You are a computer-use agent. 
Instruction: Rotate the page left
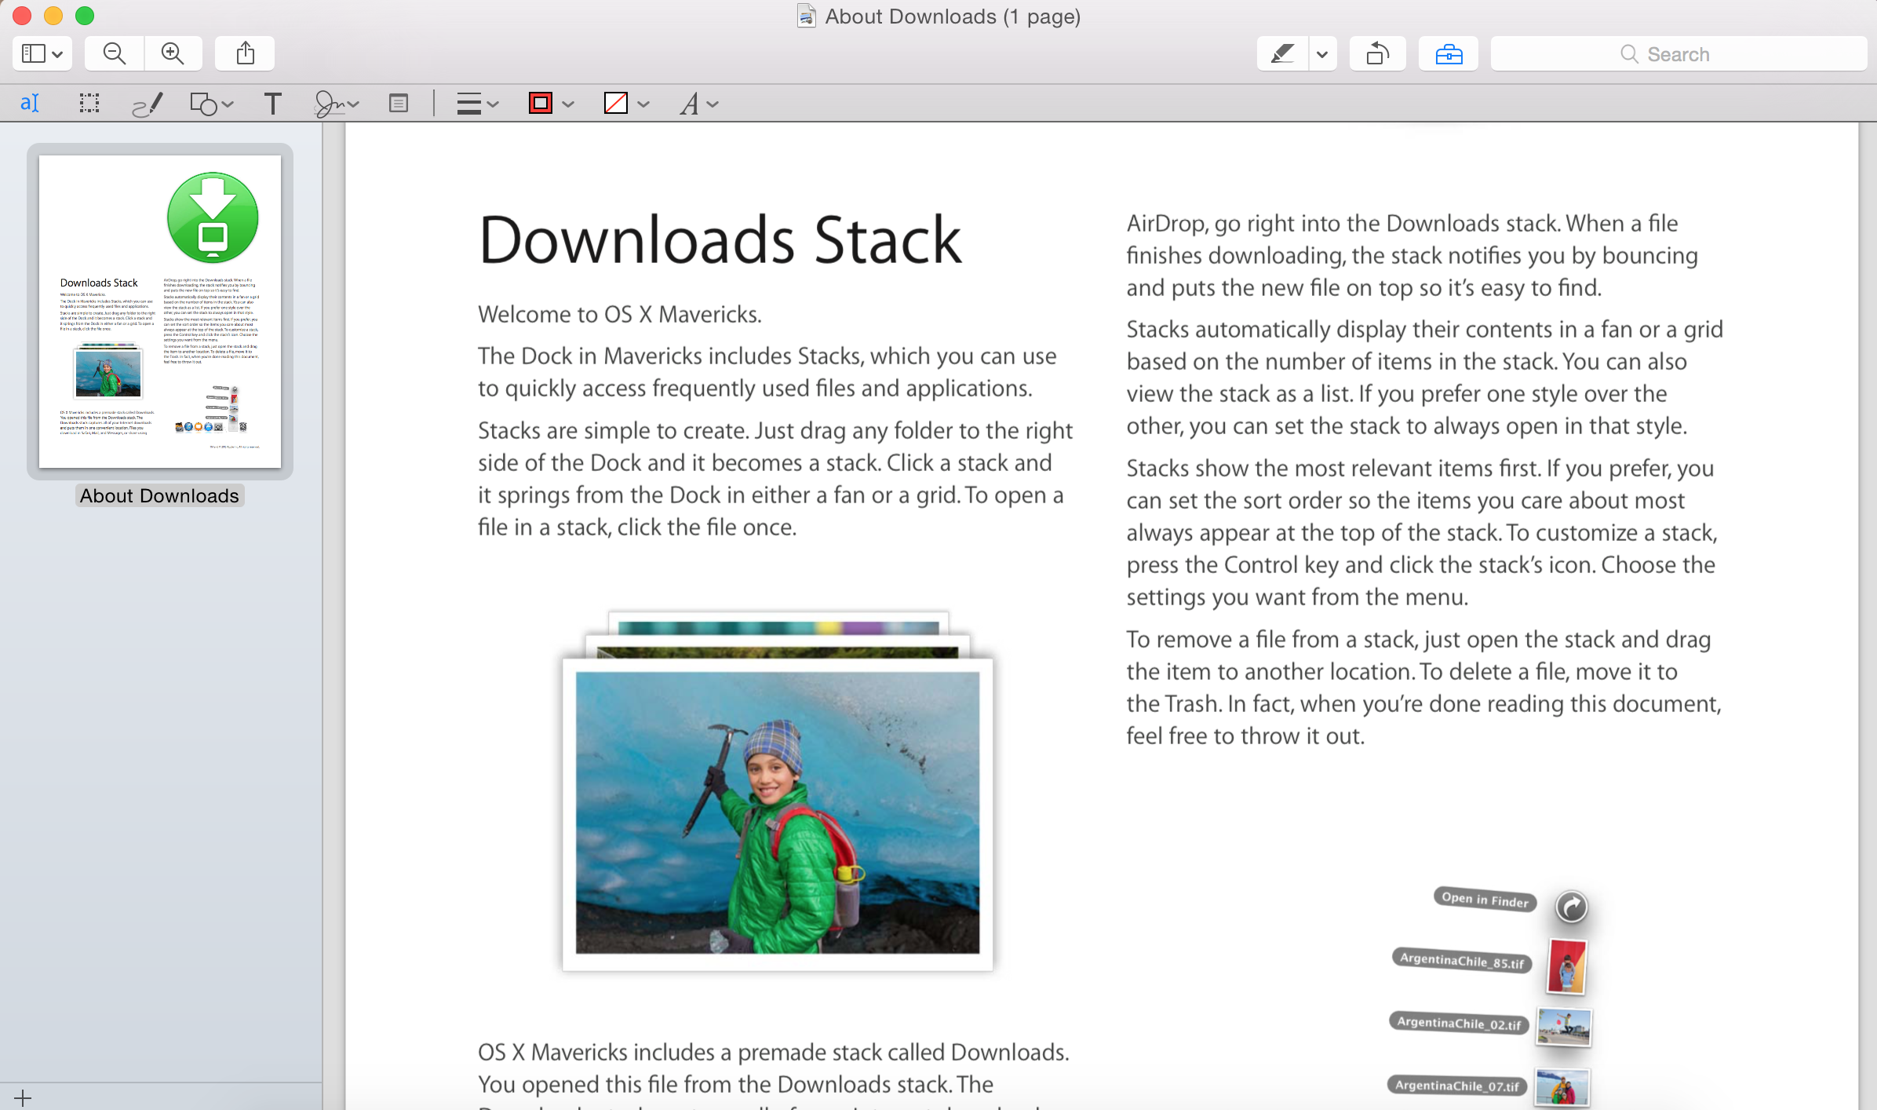[x=1378, y=53]
